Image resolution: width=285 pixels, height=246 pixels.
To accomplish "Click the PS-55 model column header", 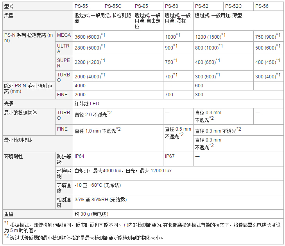I will click(x=81, y=6).
